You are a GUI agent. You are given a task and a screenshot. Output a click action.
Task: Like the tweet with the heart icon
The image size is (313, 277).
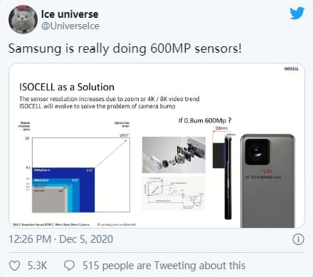click(14, 266)
